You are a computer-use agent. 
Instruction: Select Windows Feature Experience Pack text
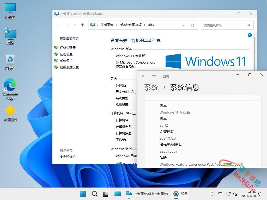tap(201, 164)
